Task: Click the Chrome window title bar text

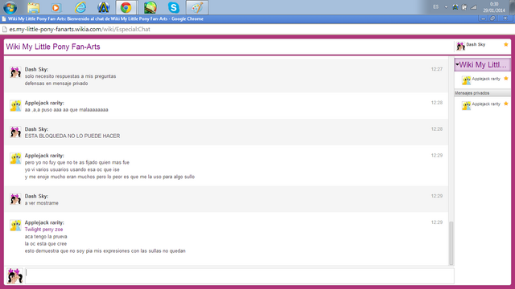Action: point(105,19)
